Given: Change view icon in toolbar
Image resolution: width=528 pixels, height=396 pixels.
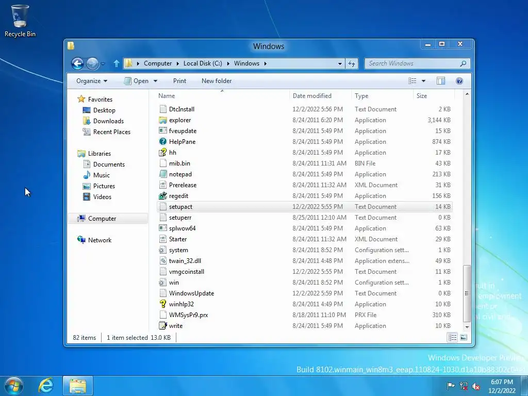Looking at the screenshot, I should [x=412, y=81].
